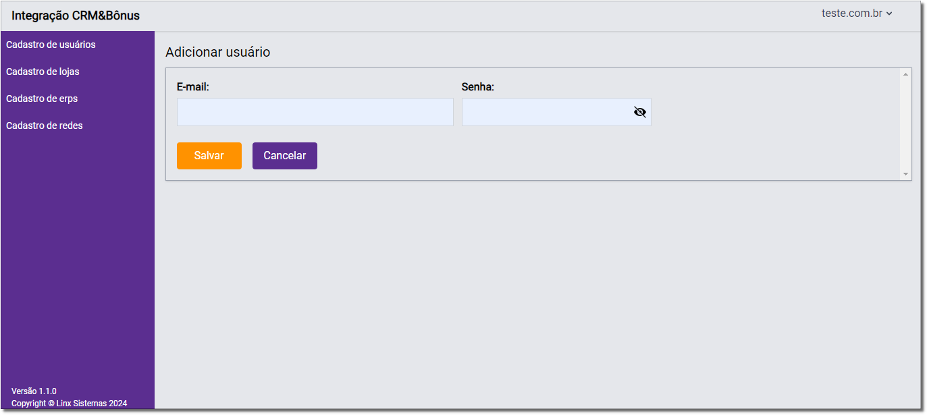The height and width of the screenshot is (415, 927).
Task: Click the chevron next to teste.com.br
Action: (x=889, y=13)
